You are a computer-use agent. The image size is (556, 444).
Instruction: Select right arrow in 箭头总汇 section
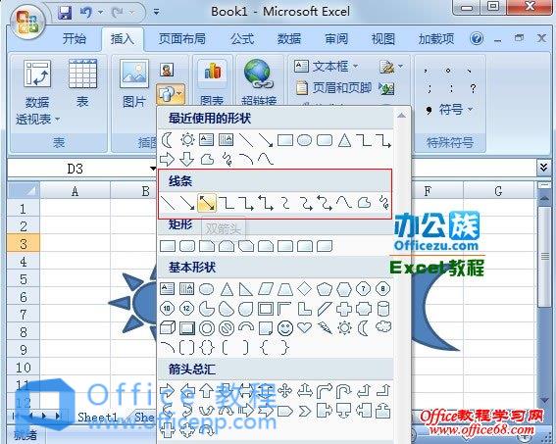167,391
